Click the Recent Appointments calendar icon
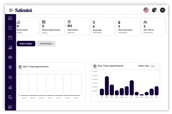The image size is (172, 114). point(44,22)
